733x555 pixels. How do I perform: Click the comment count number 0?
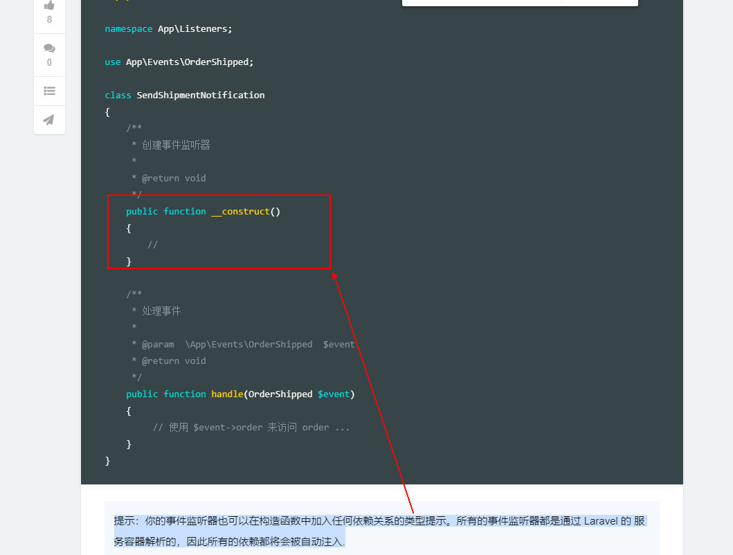point(49,63)
